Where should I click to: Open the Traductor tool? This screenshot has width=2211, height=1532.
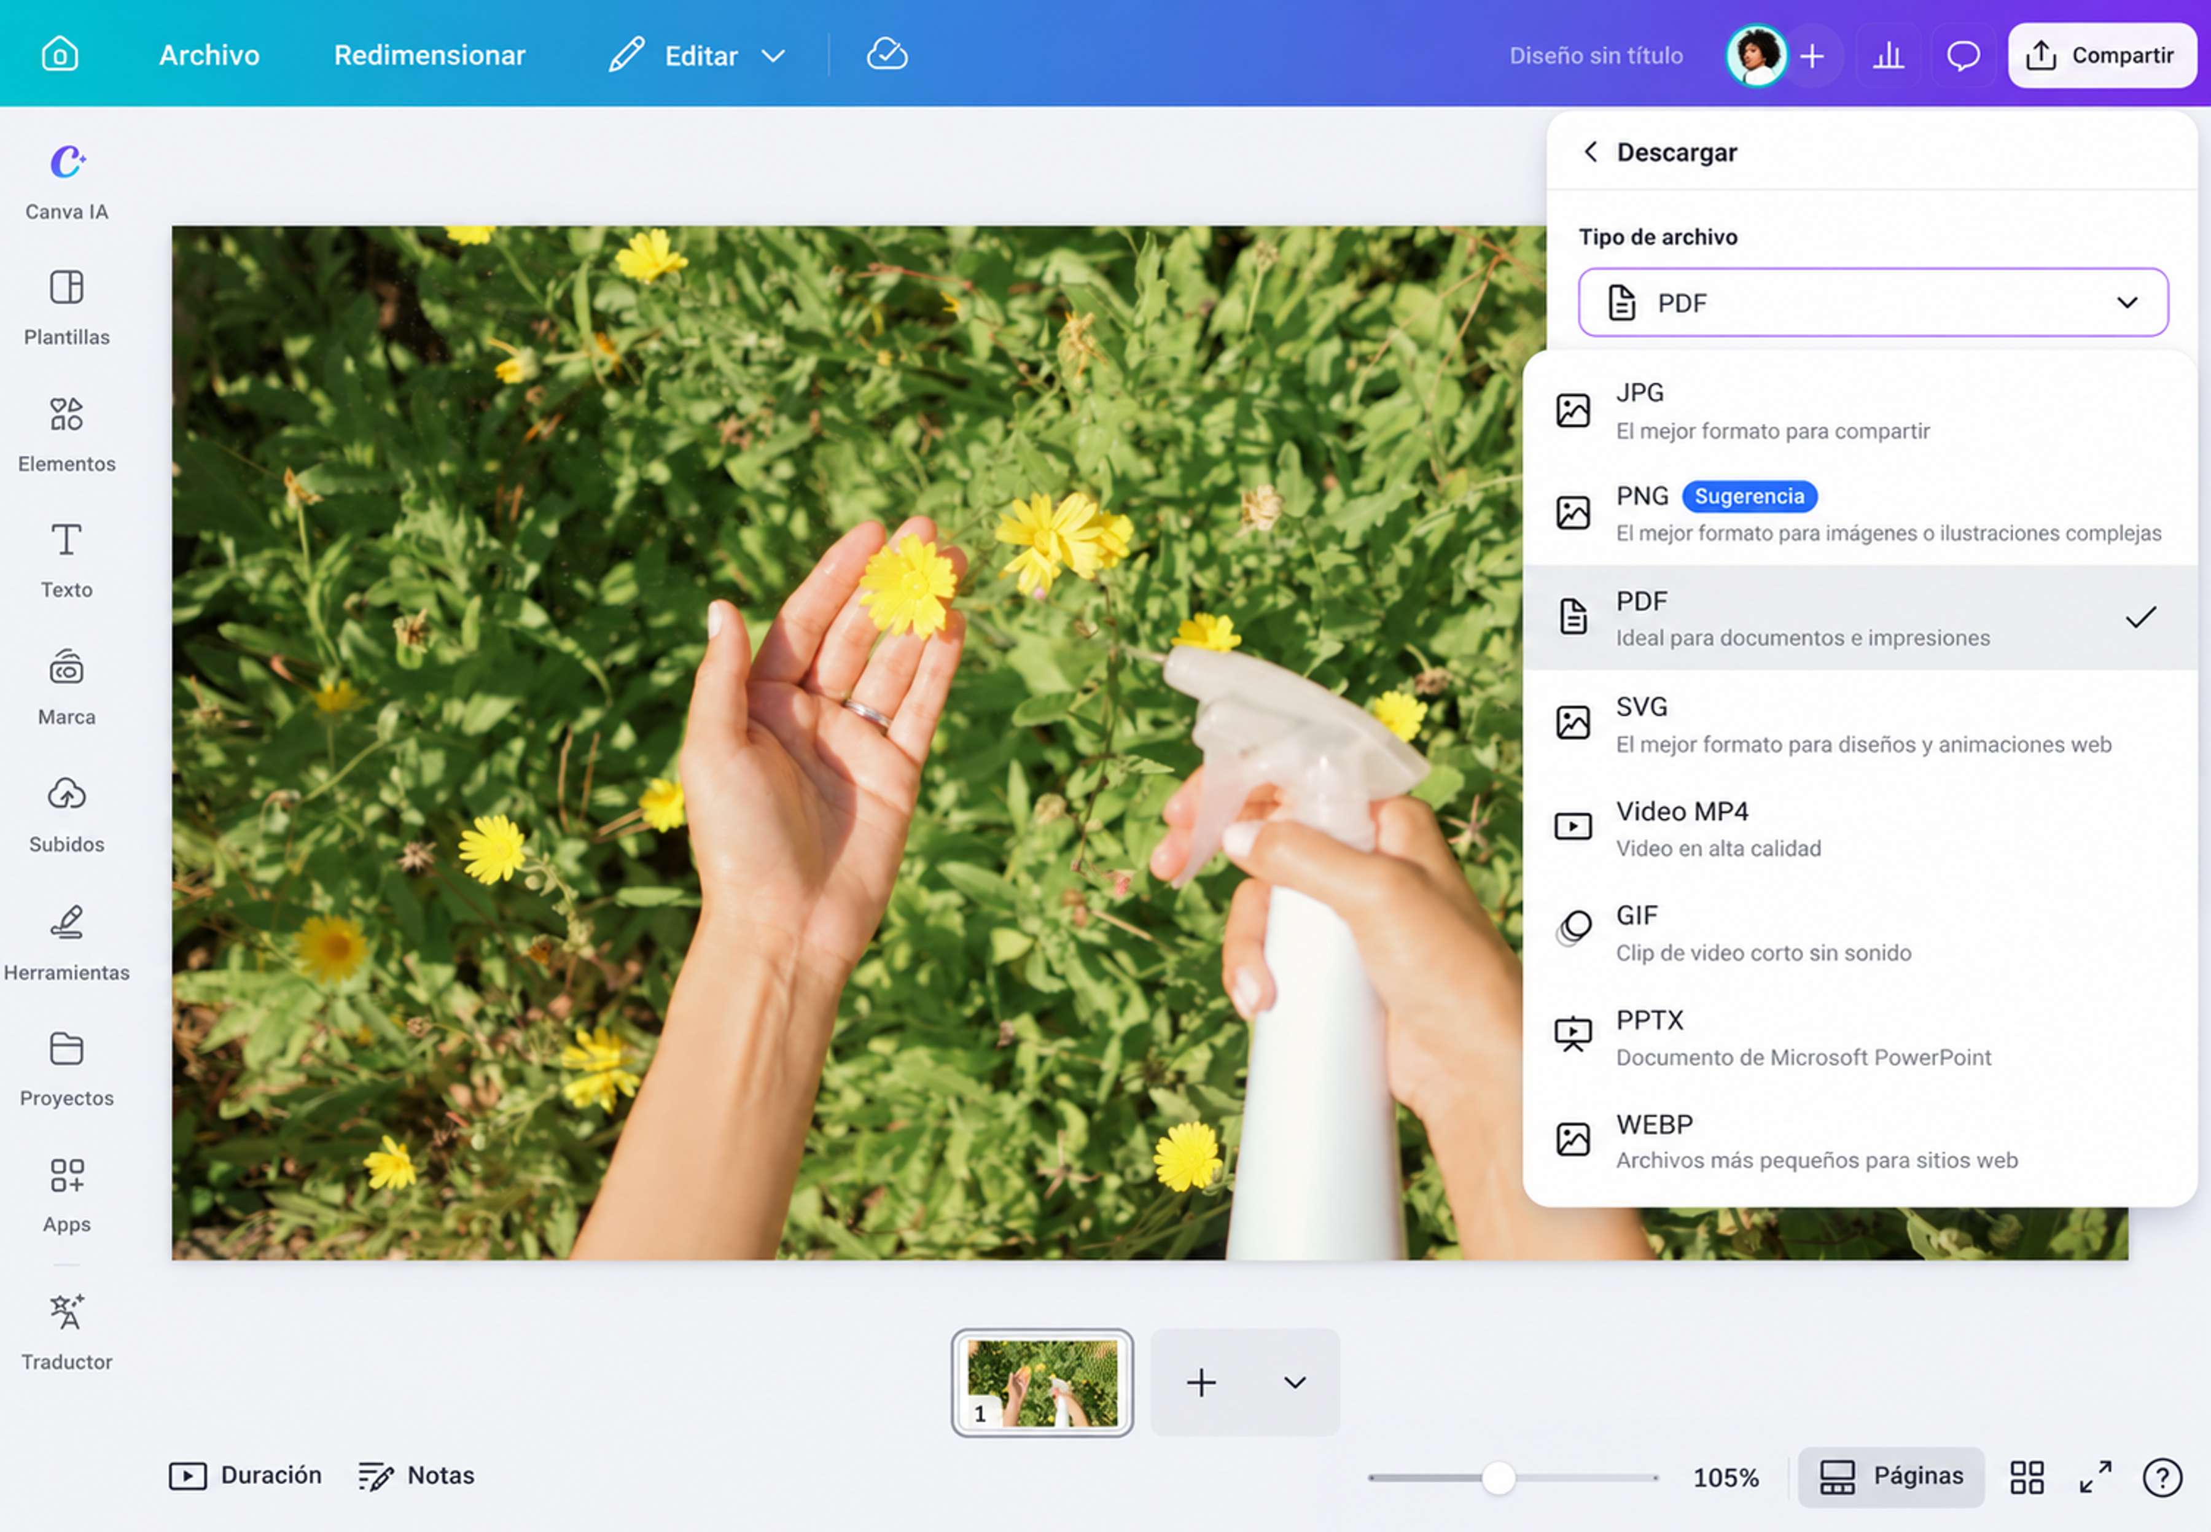pyautogui.click(x=66, y=1331)
